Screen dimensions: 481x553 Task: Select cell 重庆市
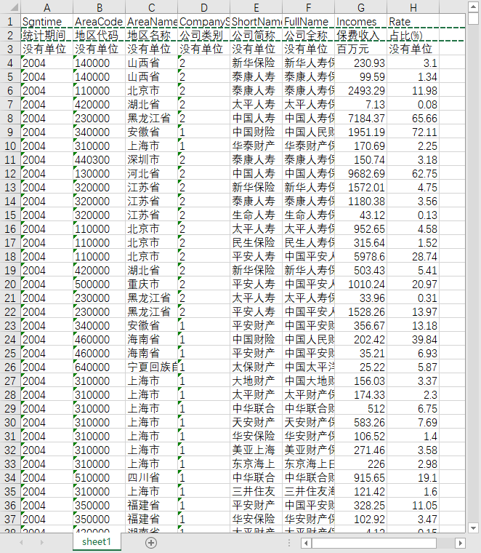click(151, 285)
